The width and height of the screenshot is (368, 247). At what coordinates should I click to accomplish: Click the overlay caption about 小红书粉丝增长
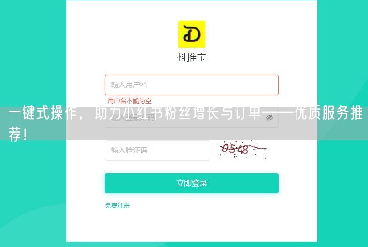click(184, 123)
